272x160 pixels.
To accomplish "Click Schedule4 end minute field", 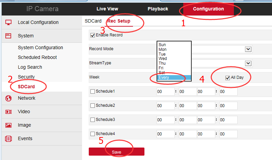I will (x=228, y=134).
